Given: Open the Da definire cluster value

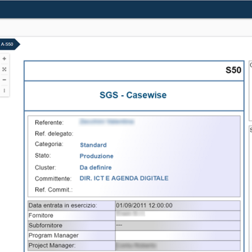Looking at the screenshot, I should (x=96, y=168).
